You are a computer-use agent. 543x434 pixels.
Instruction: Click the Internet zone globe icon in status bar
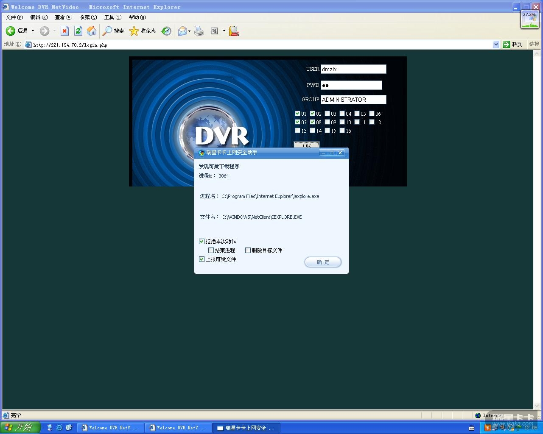[478, 415]
